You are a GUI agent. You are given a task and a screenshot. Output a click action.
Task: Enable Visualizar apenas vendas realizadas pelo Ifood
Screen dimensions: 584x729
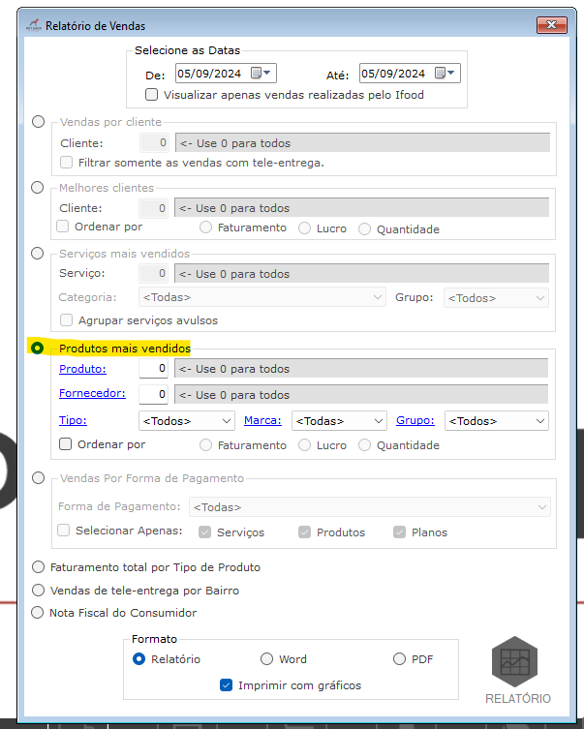[152, 95]
